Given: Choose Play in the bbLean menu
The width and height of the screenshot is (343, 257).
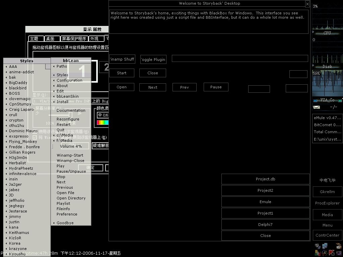Looking at the screenshot, I should [x=71, y=166].
